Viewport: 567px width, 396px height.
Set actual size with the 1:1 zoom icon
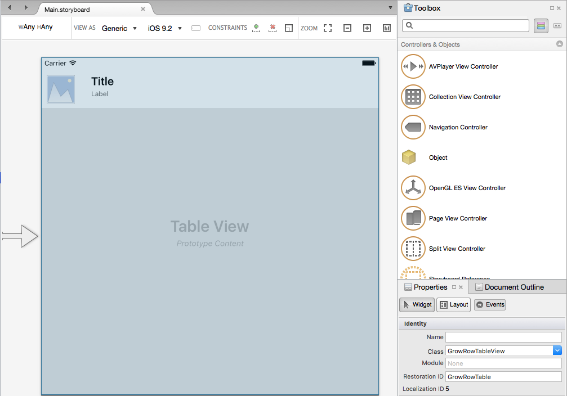coord(386,28)
